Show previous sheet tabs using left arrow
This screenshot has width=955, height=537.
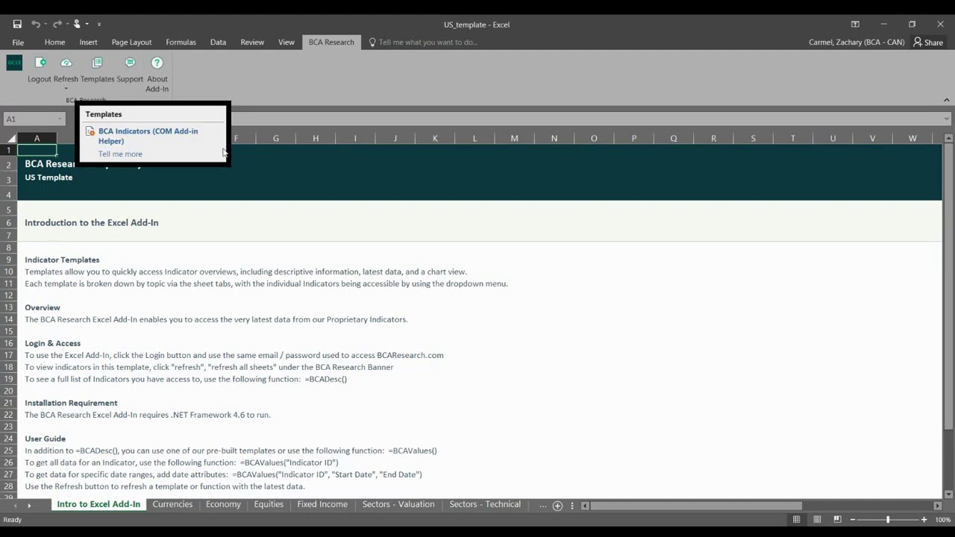coord(14,506)
